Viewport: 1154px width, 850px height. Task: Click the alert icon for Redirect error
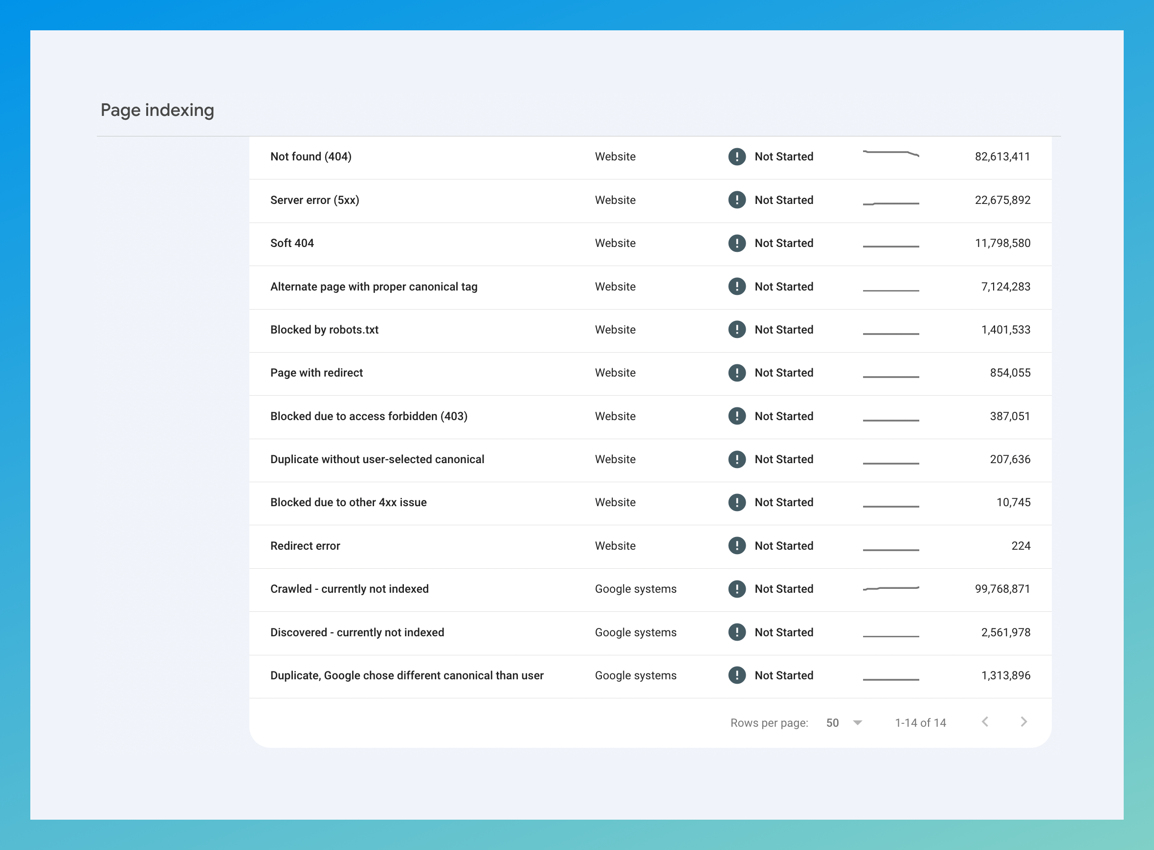pos(737,545)
